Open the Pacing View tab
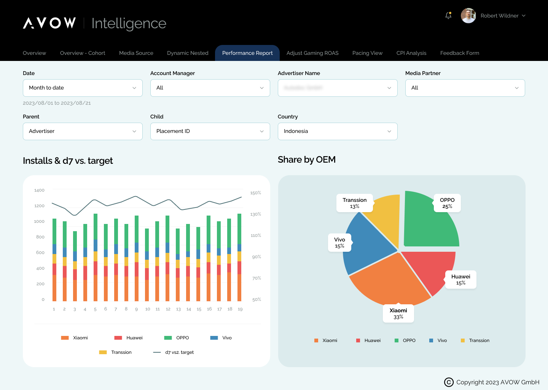548x390 pixels. coord(367,53)
